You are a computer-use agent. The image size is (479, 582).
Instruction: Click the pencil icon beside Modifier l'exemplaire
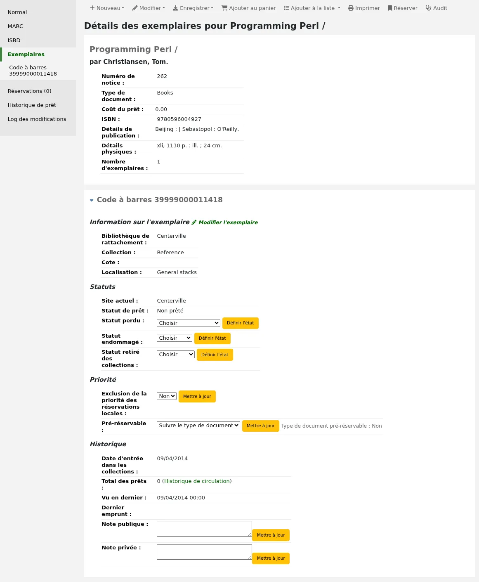click(x=194, y=222)
